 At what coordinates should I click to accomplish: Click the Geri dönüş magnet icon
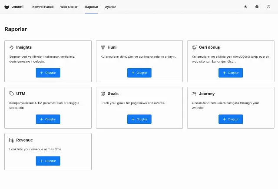(194, 47)
